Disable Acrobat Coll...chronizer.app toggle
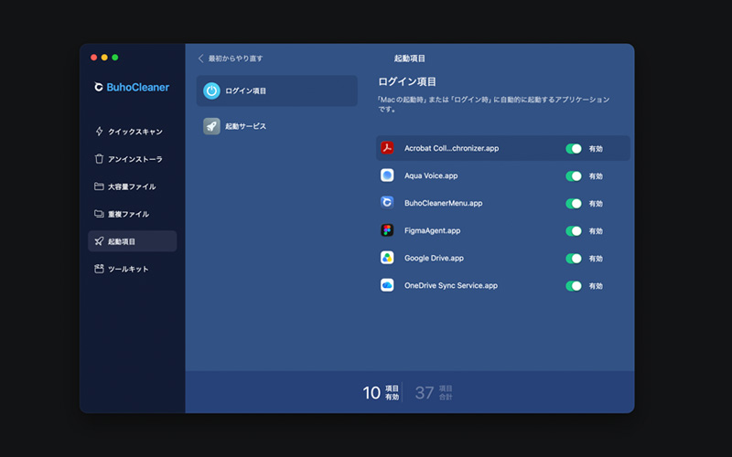 pyautogui.click(x=574, y=148)
